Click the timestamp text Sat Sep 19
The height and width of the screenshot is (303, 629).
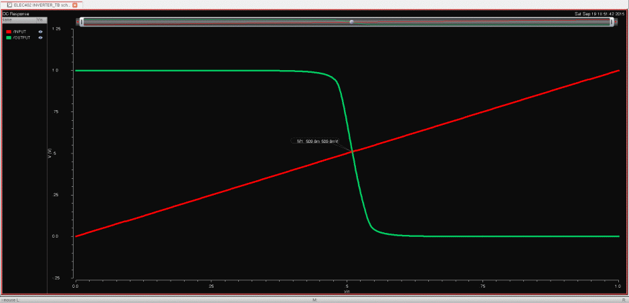coord(600,13)
